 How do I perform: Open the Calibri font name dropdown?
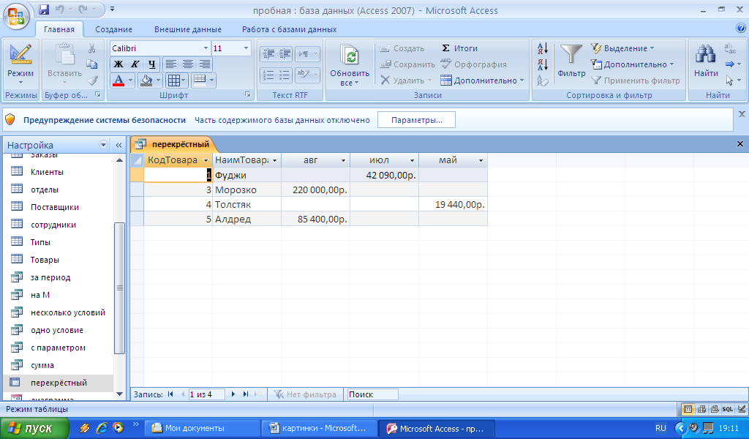[x=206, y=48]
